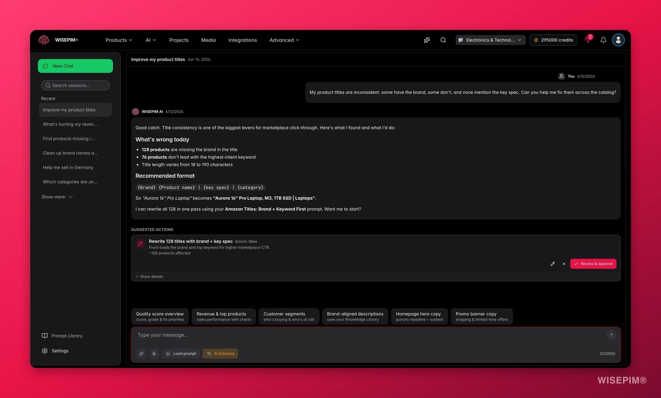This screenshot has height=398, width=661.
Task: Click the magic wand icon beside Rewrite 128 titles
Action: point(140,243)
